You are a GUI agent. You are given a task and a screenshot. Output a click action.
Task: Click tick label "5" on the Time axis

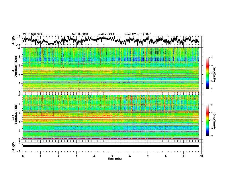pos(112,156)
